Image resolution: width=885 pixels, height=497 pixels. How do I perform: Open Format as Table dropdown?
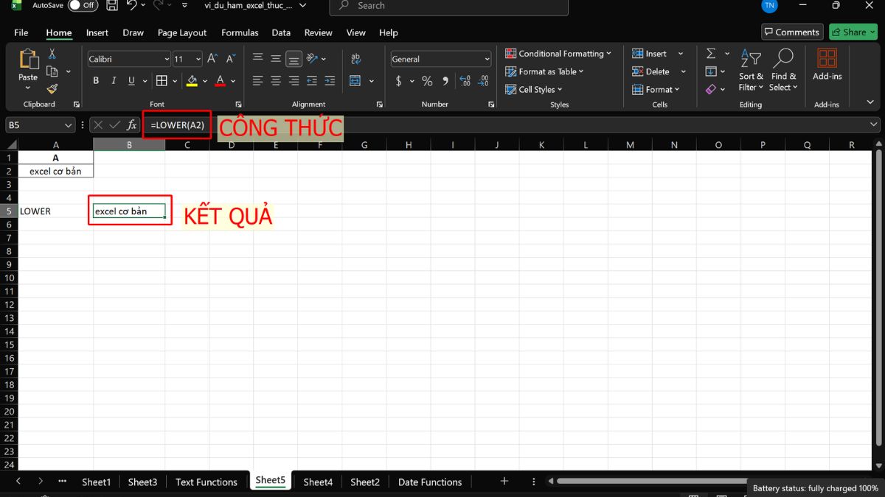544,71
